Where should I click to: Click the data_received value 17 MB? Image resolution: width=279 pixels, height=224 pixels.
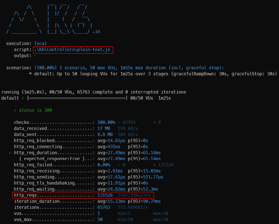(104, 128)
